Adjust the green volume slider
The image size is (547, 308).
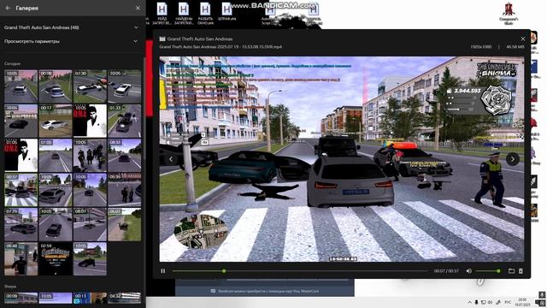(488, 271)
